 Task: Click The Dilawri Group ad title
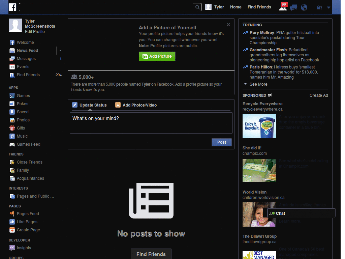pos(259,236)
